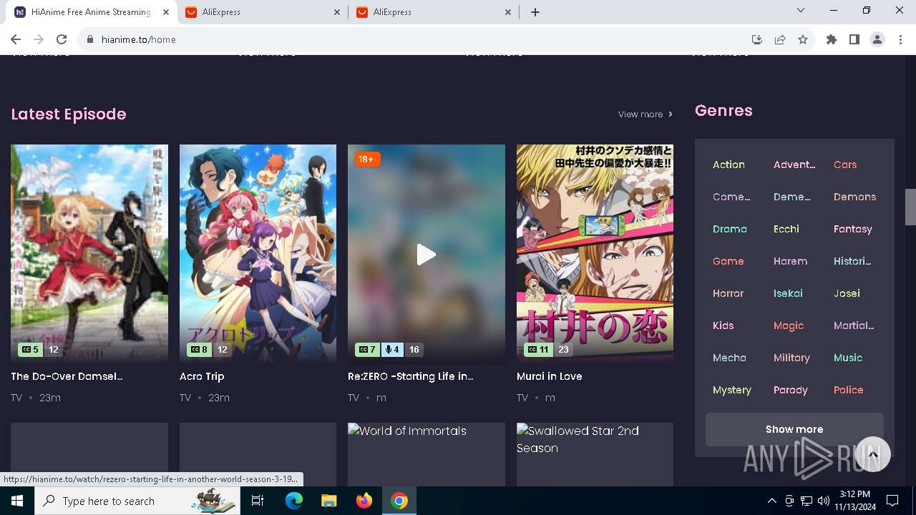
Task: Select the Military genre
Action: [791, 358]
